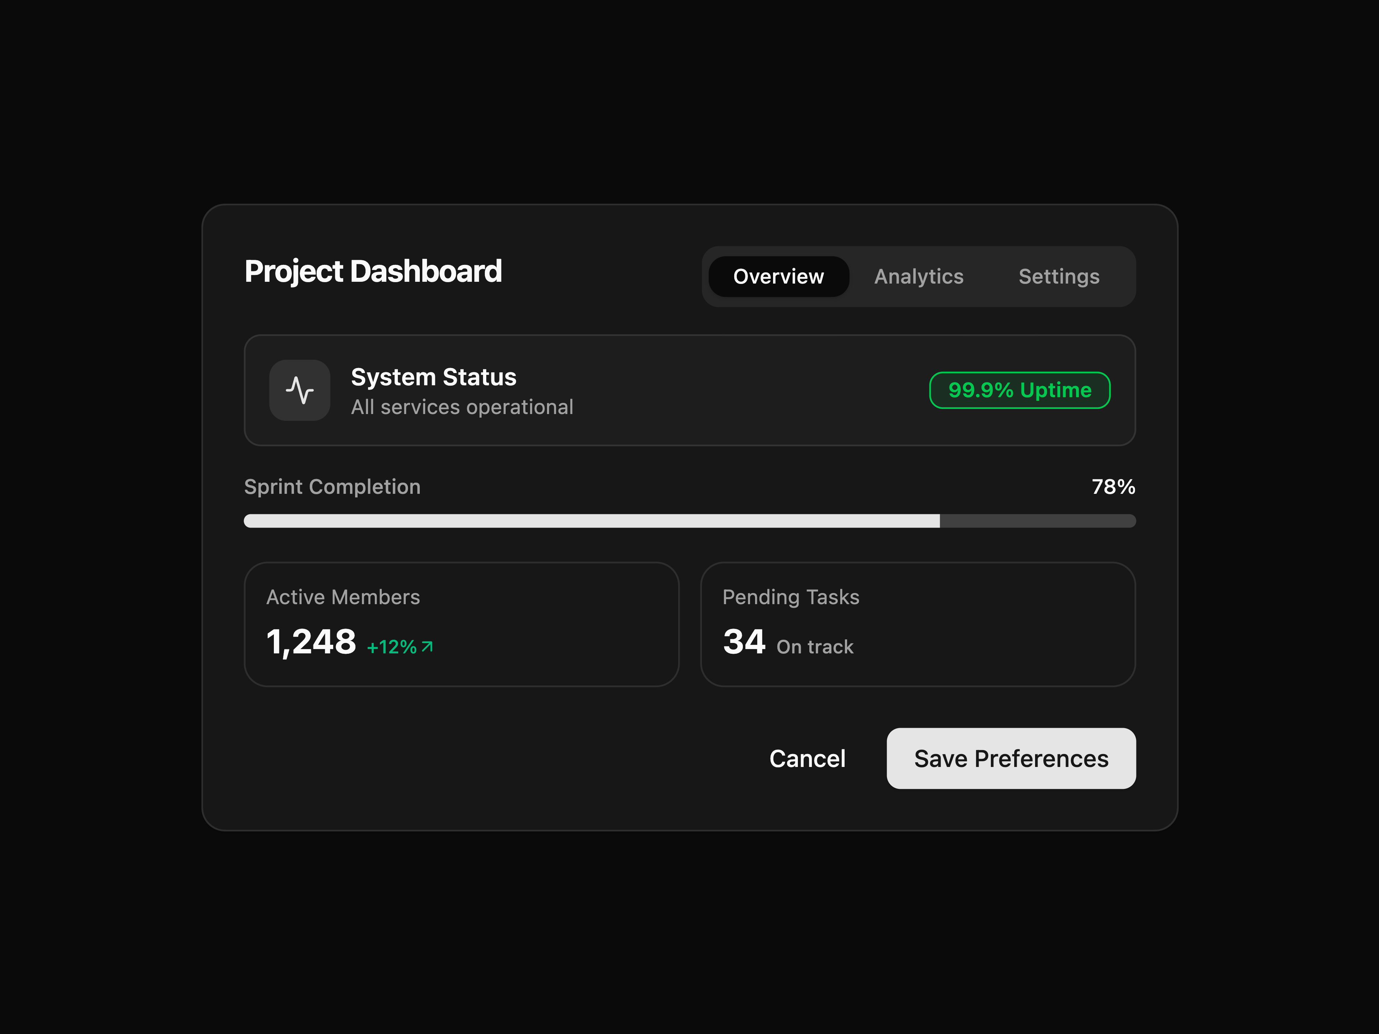Click the "System Status" title text
Viewport: 1379px width, 1034px height.
434,377
